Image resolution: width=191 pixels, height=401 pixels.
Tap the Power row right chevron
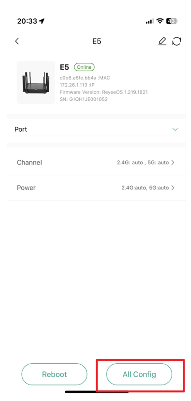[x=173, y=188]
